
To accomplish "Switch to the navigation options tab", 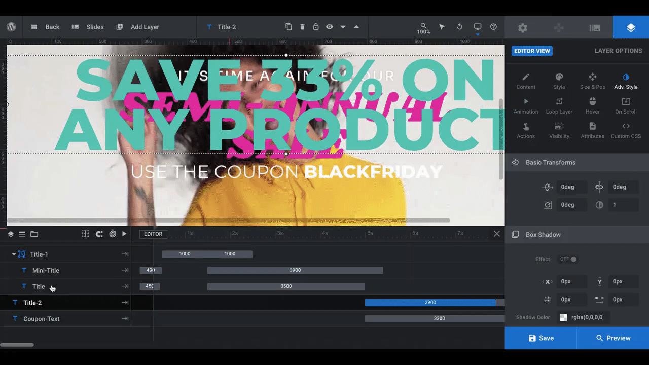I will tap(559, 28).
